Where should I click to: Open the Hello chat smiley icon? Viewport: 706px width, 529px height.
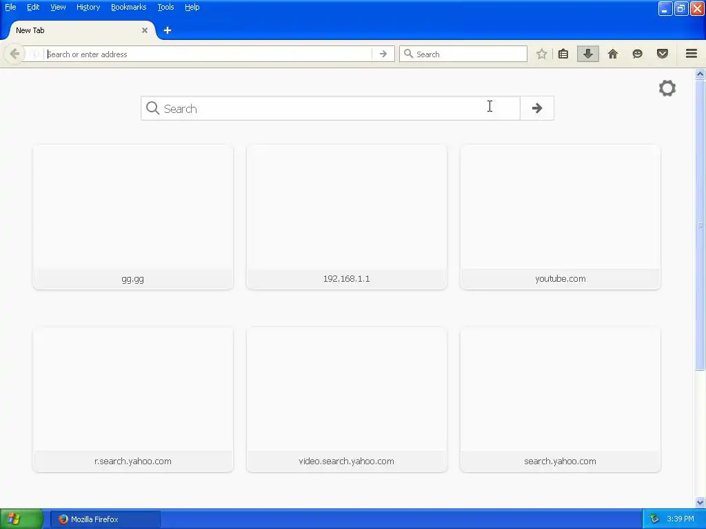point(637,54)
